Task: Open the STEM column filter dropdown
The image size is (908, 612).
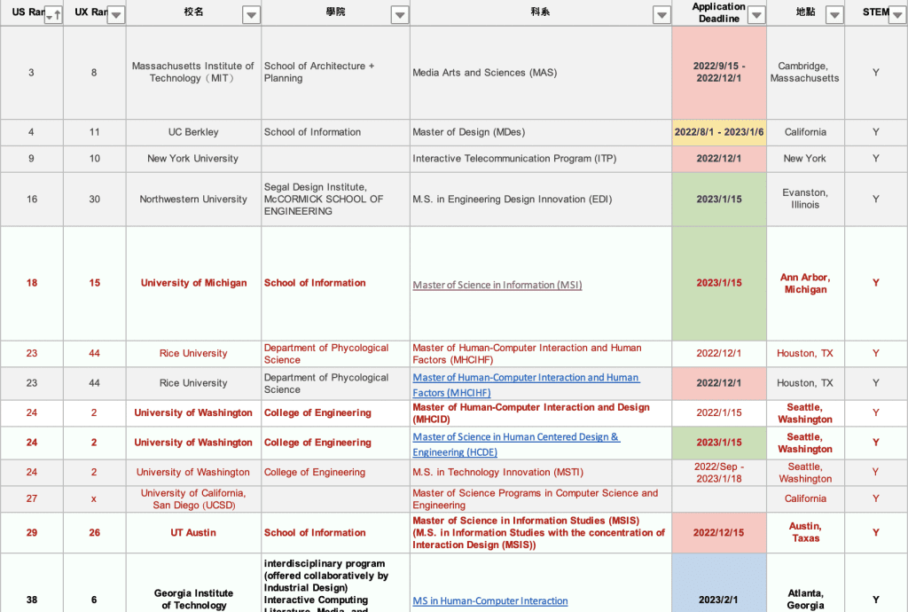Action: tap(897, 16)
